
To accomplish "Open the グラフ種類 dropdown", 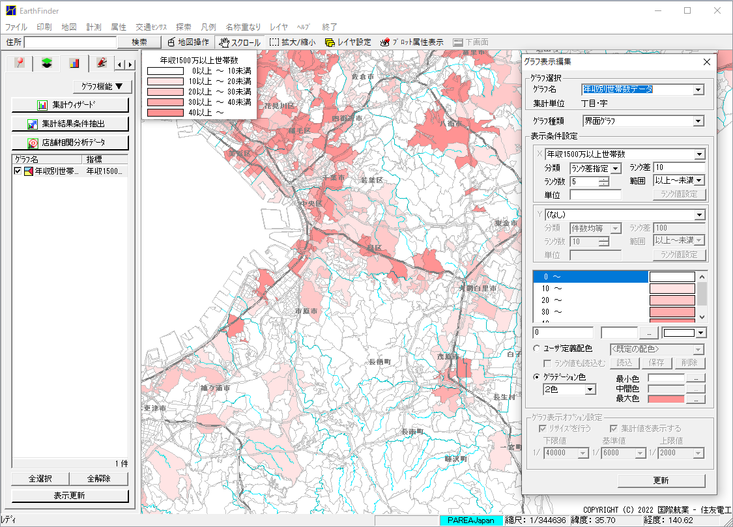I will tap(698, 121).
